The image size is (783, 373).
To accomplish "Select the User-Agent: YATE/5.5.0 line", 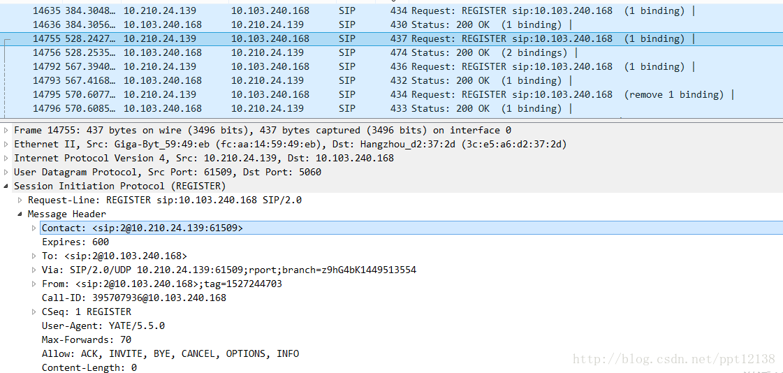I will coord(103,326).
